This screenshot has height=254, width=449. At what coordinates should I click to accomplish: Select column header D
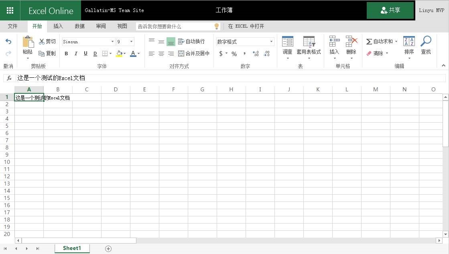click(116, 89)
